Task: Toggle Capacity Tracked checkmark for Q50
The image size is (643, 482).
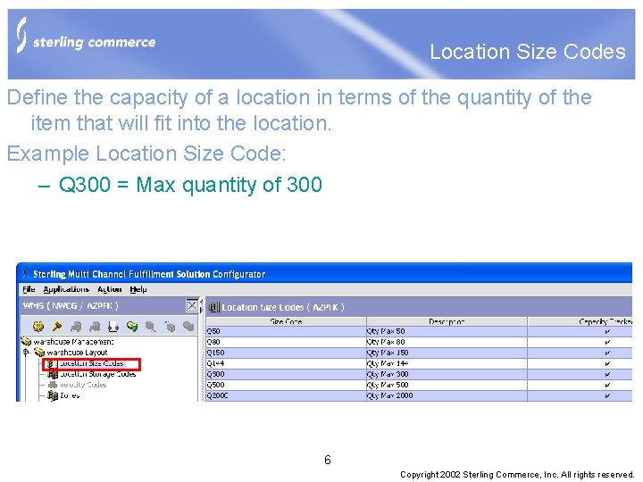Action: coord(607,331)
